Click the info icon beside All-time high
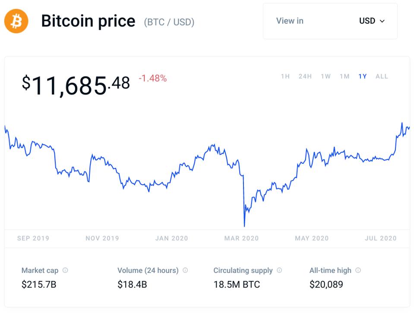This screenshot has width=414, height=313. [x=358, y=270]
